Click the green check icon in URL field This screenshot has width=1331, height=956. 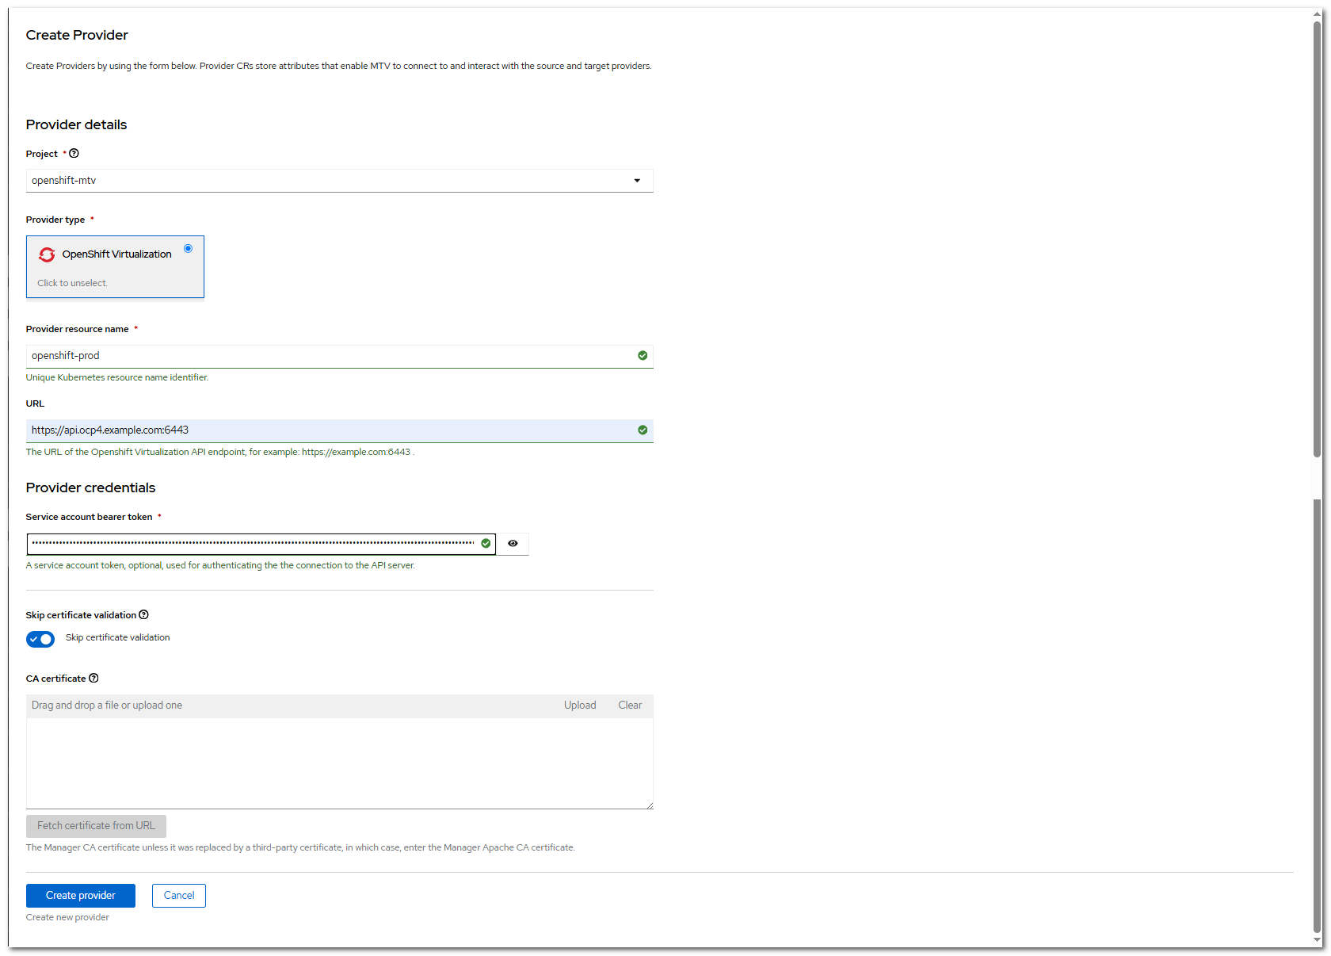click(x=643, y=430)
